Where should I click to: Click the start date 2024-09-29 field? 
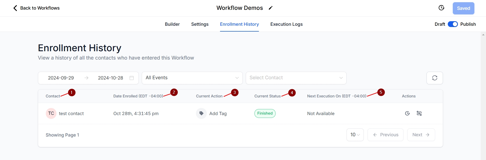[x=61, y=78]
